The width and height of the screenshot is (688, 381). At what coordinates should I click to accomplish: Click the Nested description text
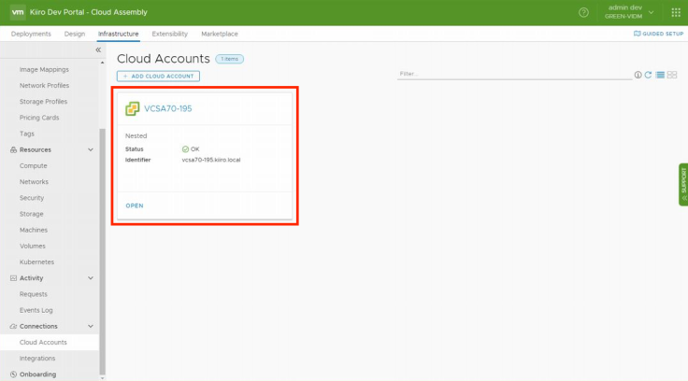coord(136,136)
